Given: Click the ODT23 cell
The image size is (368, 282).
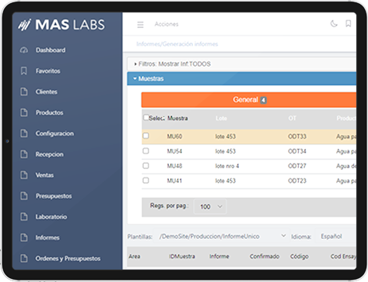Looking at the screenshot, I should coord(297,181).
